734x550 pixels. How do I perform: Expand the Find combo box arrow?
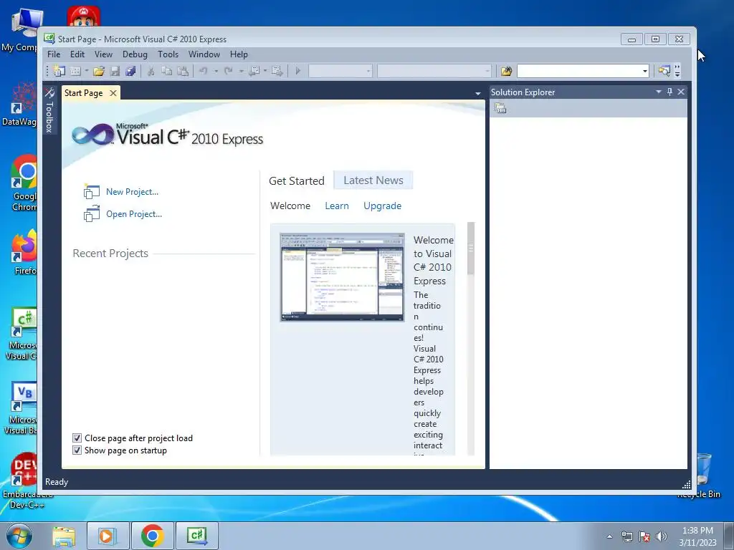point(645,71)
